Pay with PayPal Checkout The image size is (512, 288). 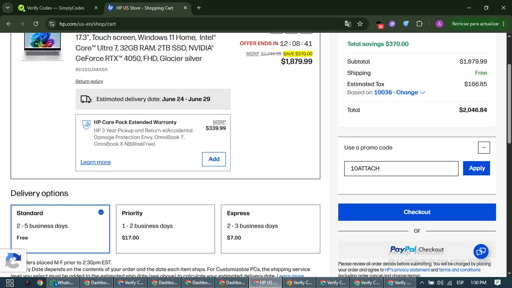417,250
